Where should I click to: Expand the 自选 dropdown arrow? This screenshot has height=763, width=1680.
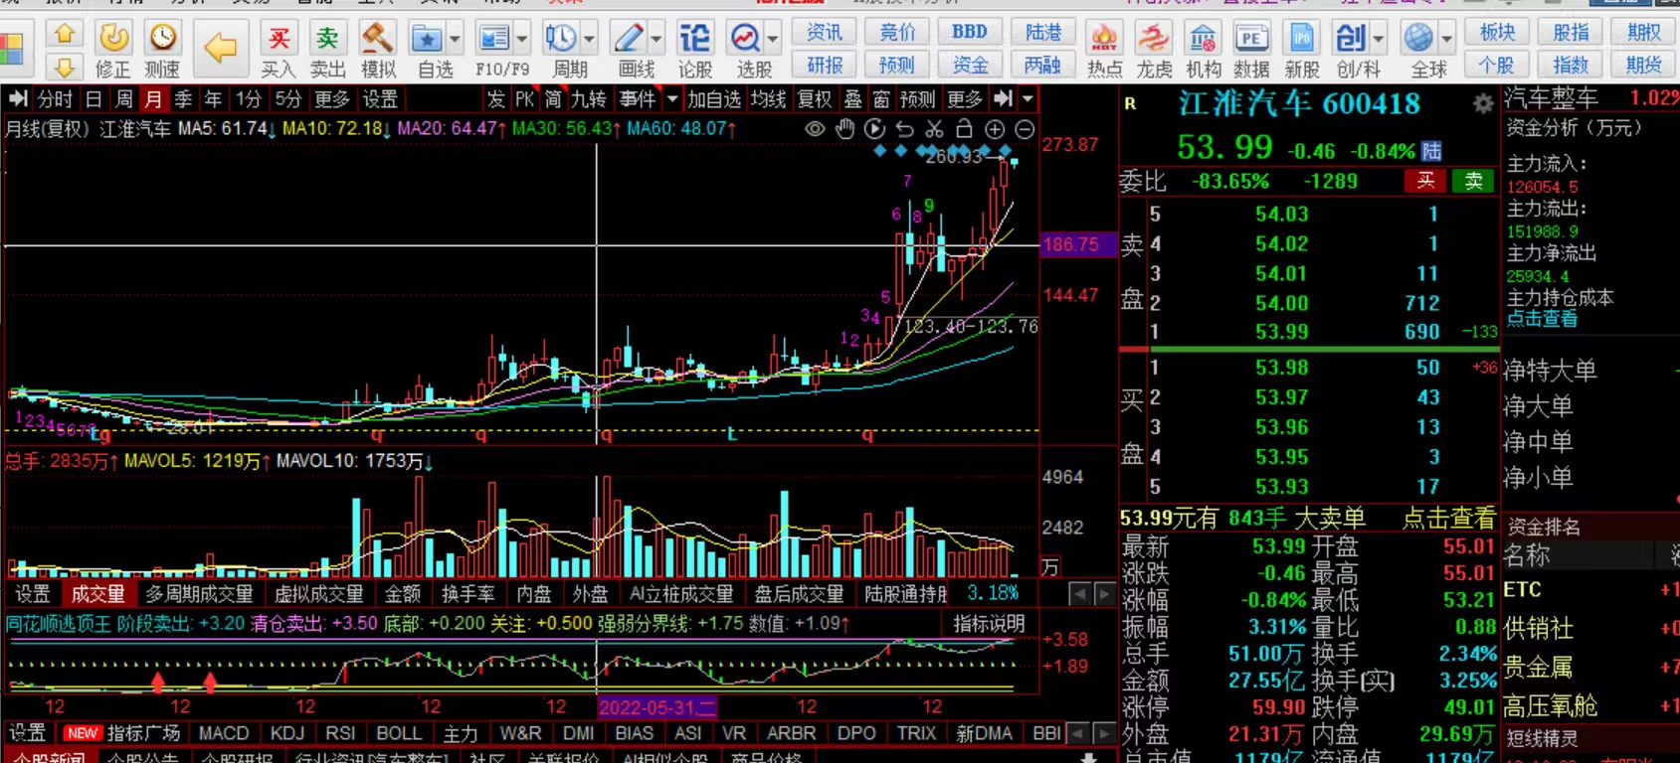(x=455, y=40)
